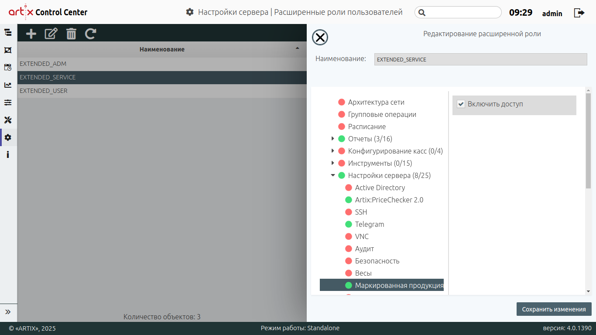Uncheck the 'Включить доступ' checkbox

coord(461,104)
